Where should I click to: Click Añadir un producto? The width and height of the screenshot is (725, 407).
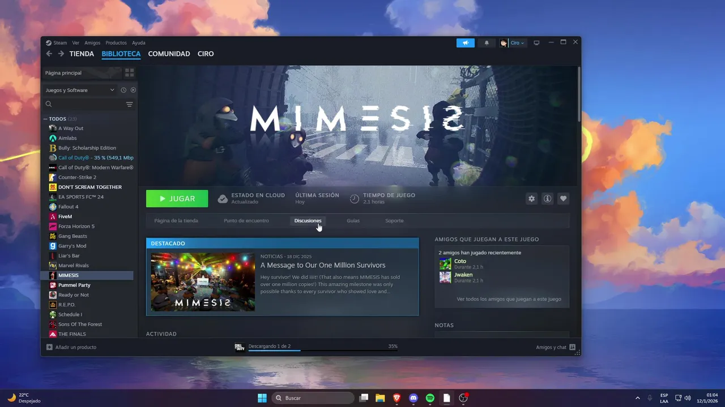pyautogui.click(x=76, y=347)
